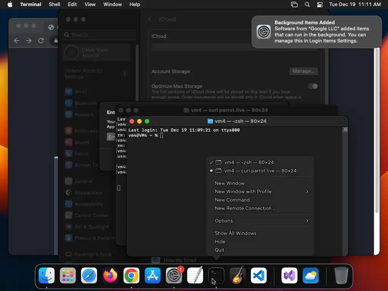Viewport: 388px width, 291px height.
Task: Click the terminal scrollback marker icon
Action: coord(345,130)
